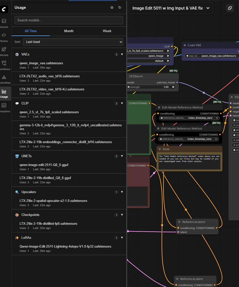Open the Sort Last Used dropdown
This screenshot has width=239, height=287.
tap(73, 42)
